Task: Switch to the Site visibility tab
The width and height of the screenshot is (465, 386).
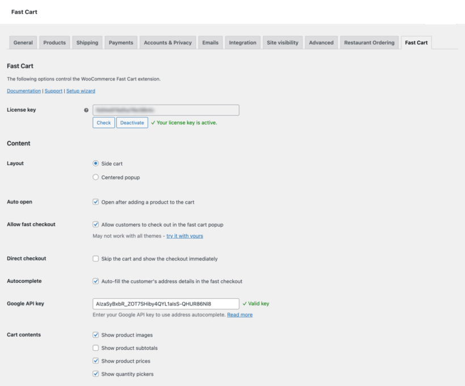Action: point(282,42)
